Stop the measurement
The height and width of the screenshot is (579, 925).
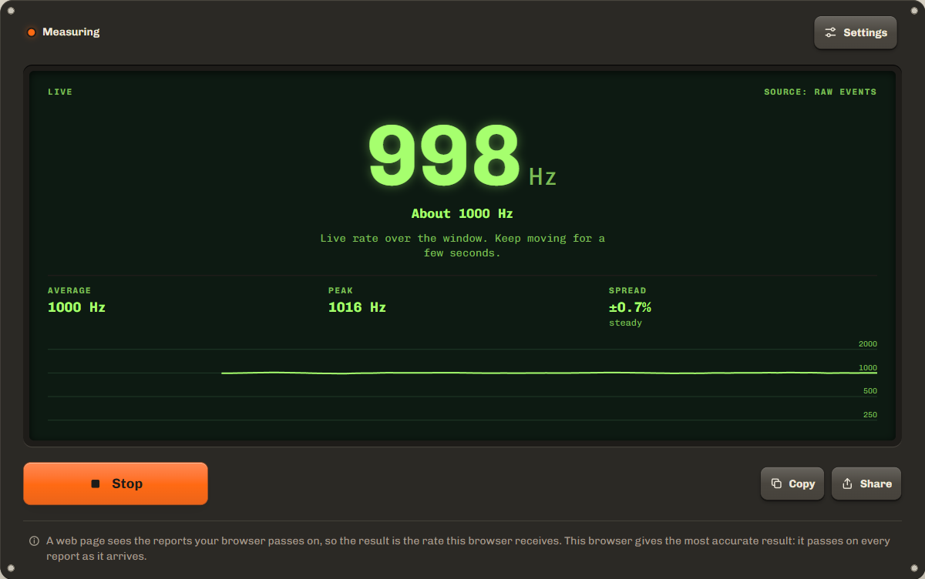coord(116,484)
